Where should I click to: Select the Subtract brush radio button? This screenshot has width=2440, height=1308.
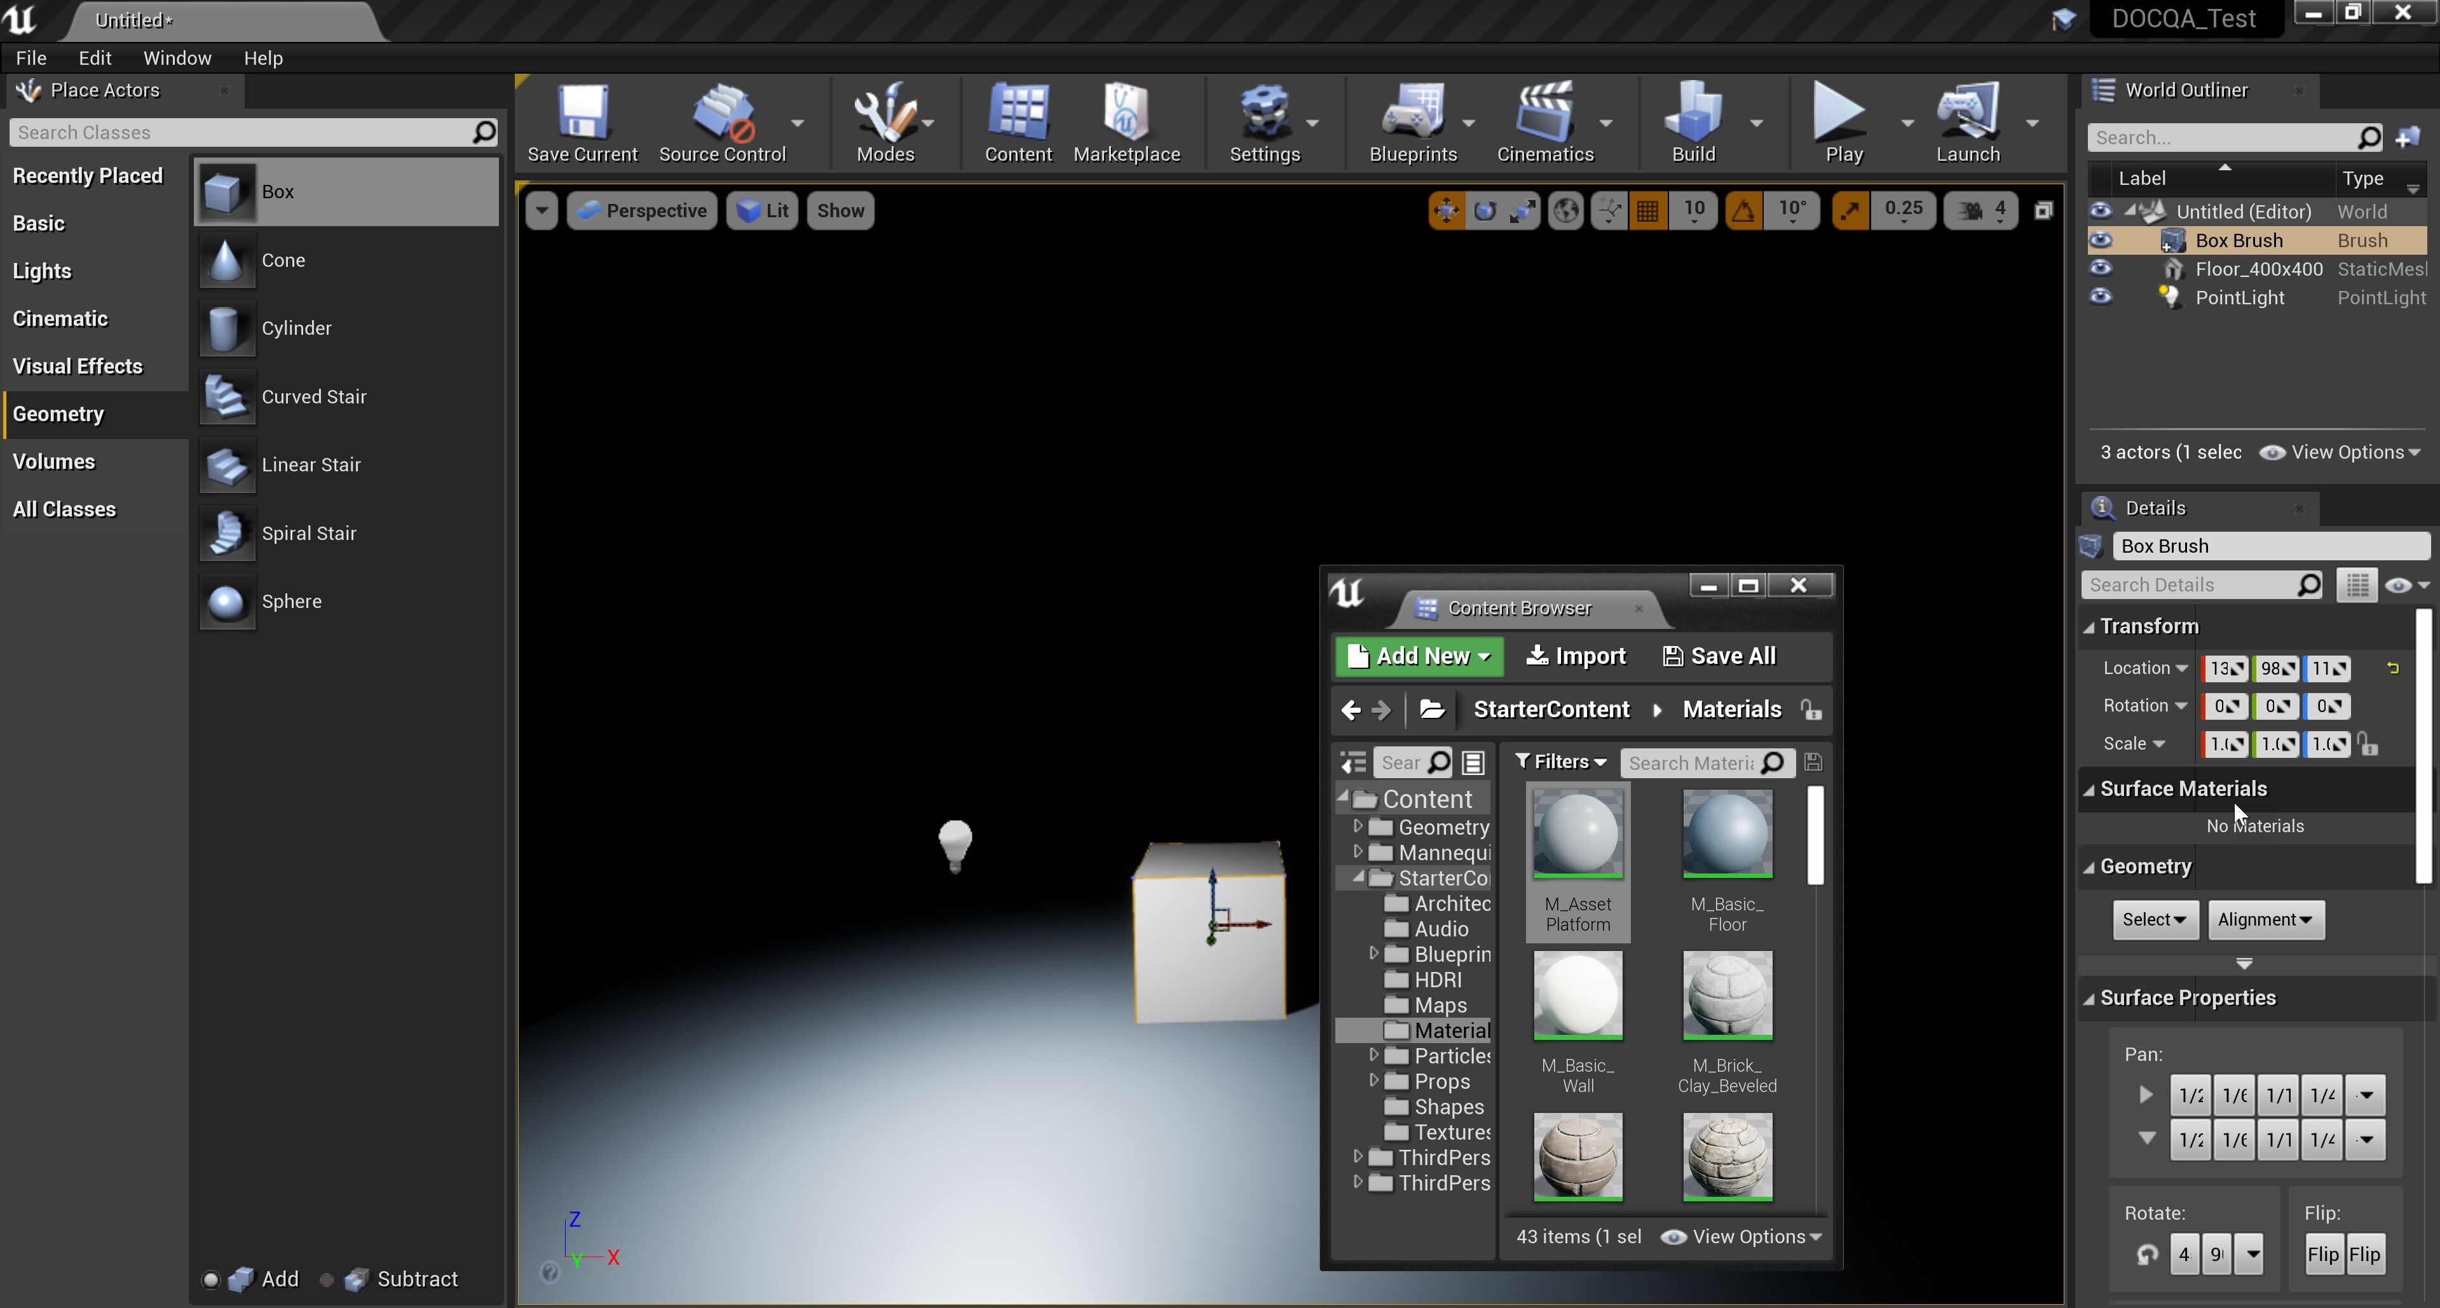[327, 1279]
